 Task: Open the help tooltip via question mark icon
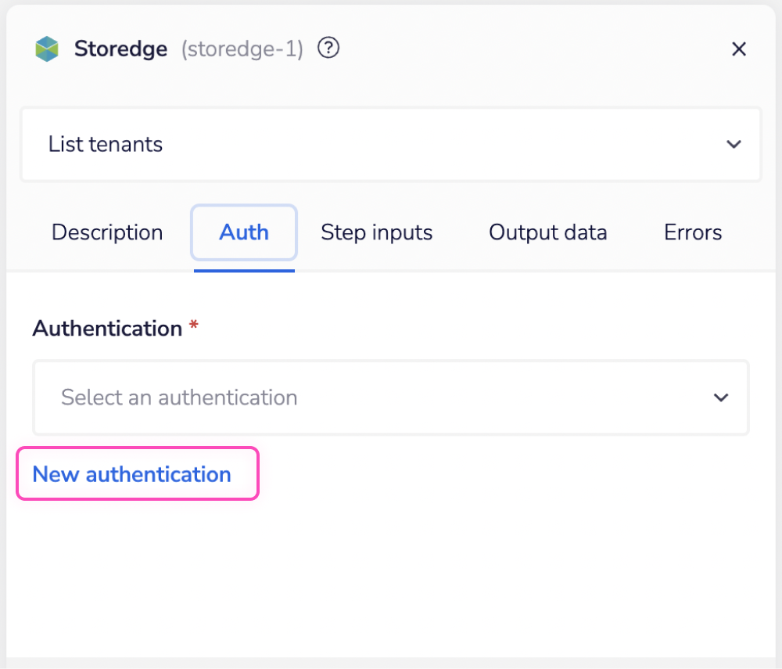[328, 48]
